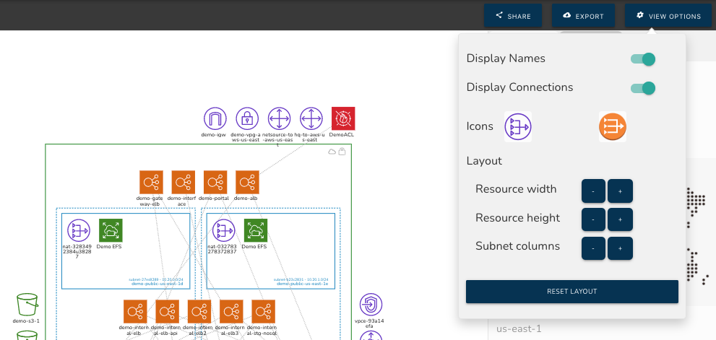Select the vpce-93a14efa endpoint icon
Viewport: 716px width, 340px height.
[371, 305]
